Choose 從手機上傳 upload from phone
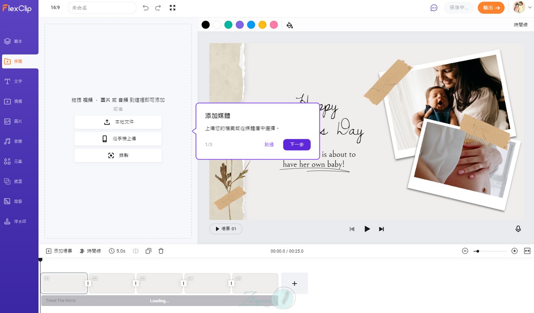This screenshot has width=534, height=313. tap(118, 139)
